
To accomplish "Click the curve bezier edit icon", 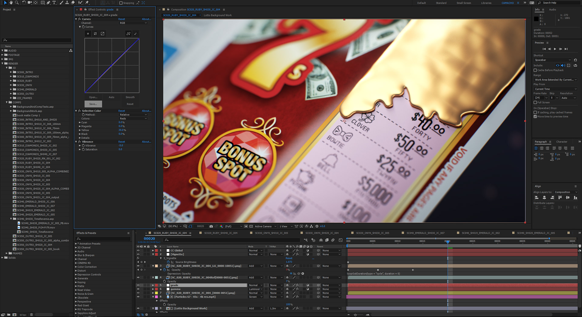I will click(129, 34).
